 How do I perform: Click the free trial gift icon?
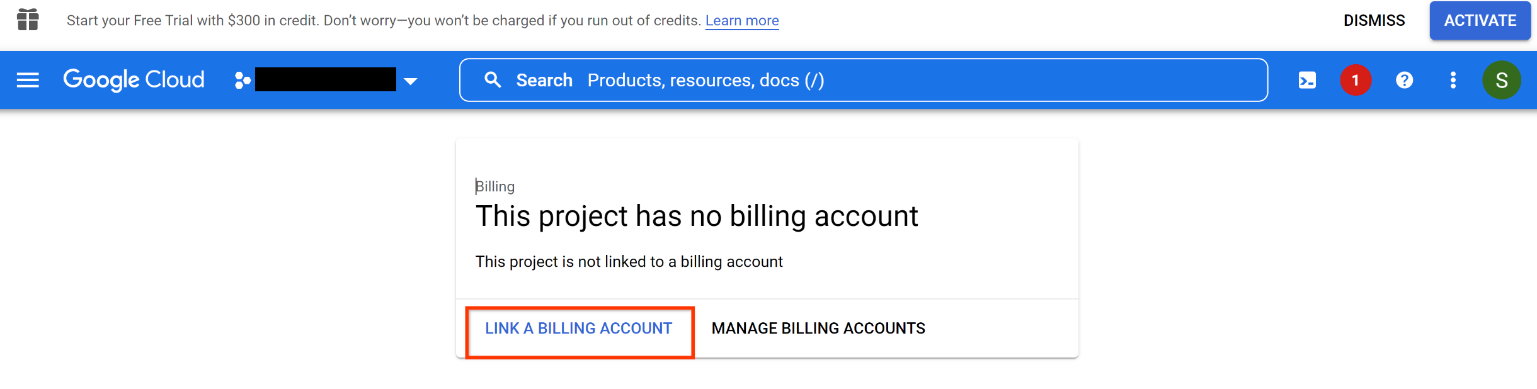(x=28, y=20)
